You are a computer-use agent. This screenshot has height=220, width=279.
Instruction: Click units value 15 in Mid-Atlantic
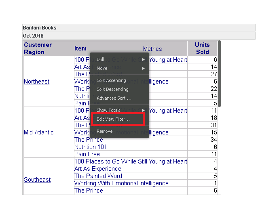click(214, 132)
